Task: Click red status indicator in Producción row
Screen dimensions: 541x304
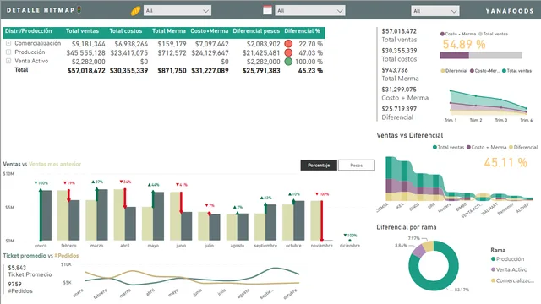Action: [288, 52]
